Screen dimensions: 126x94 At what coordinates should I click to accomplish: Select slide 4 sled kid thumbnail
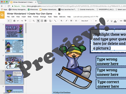pos(14,77)
